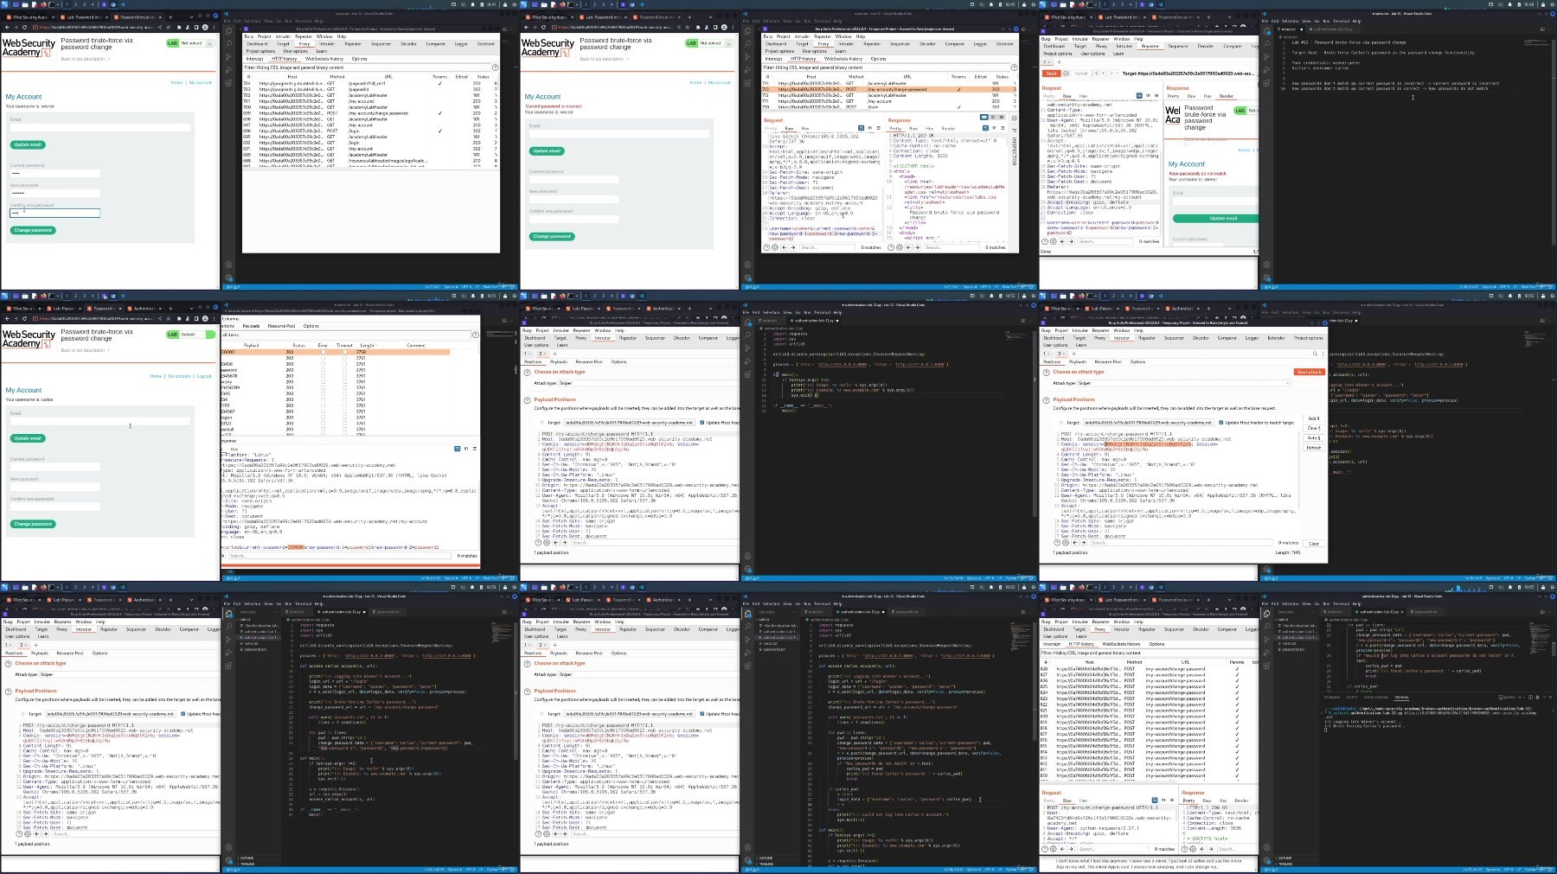Open Payloads tab in center frame's Intruder
Screen dimensions: 1557x874
[559, 361]
